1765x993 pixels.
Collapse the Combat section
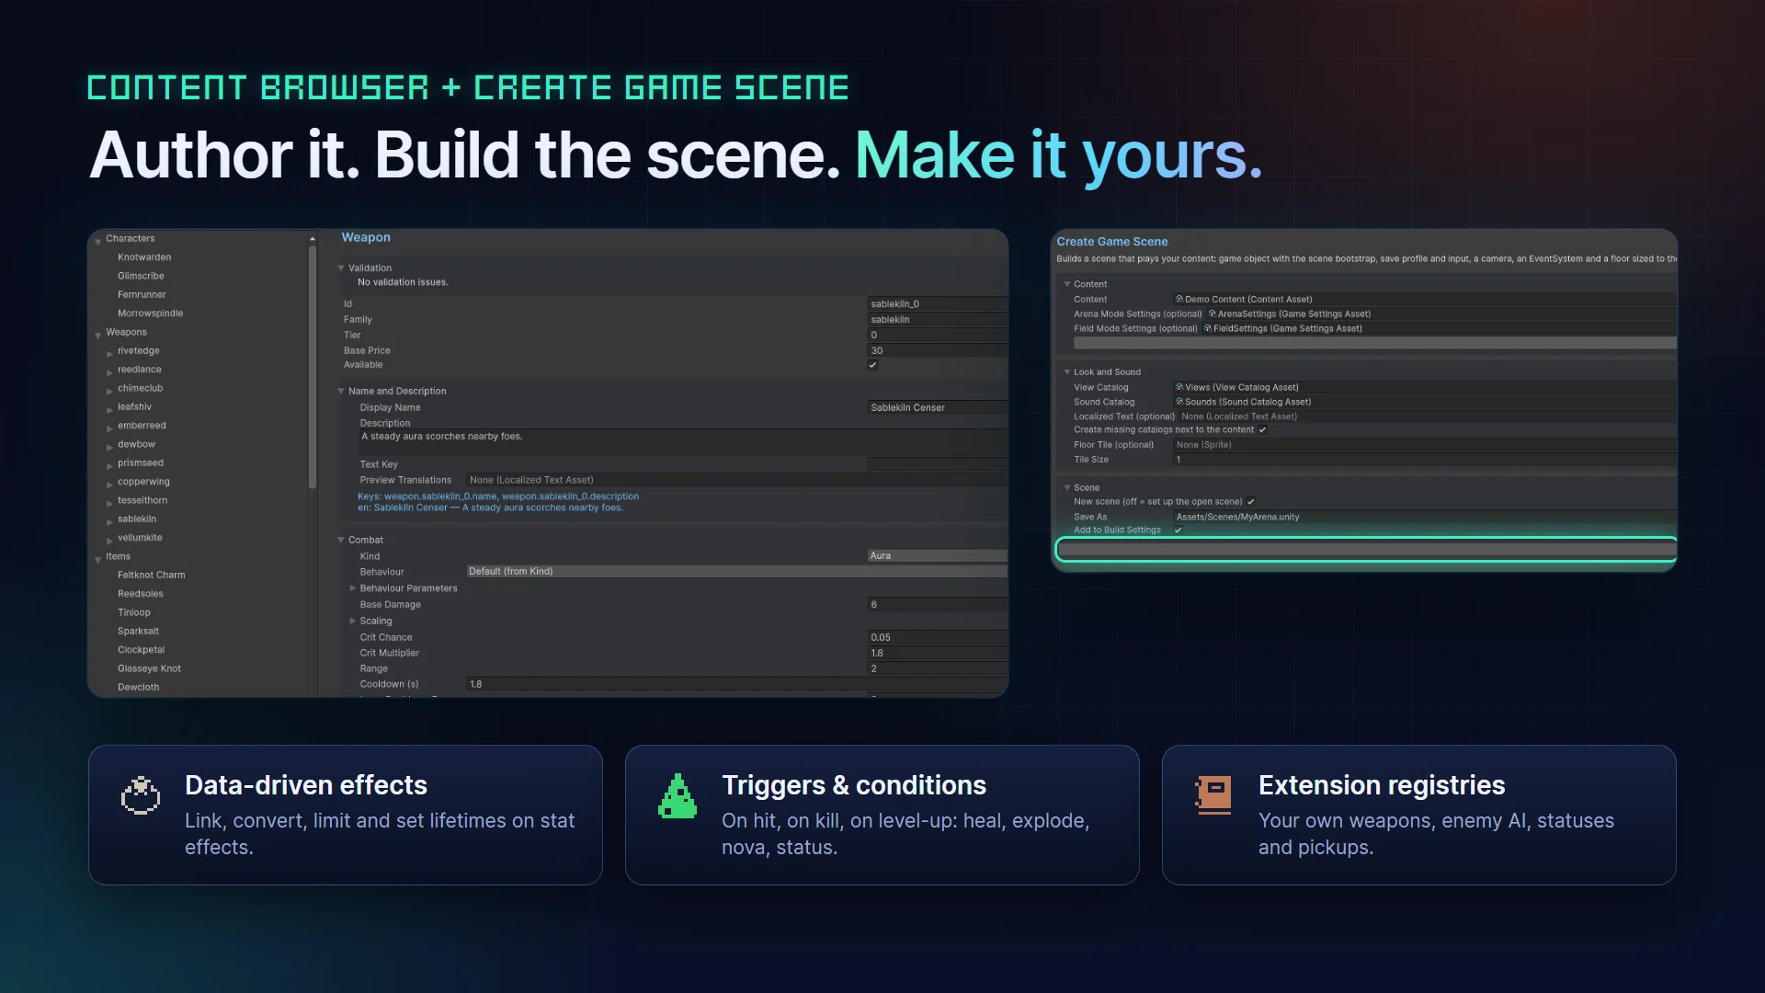(341, 541)
